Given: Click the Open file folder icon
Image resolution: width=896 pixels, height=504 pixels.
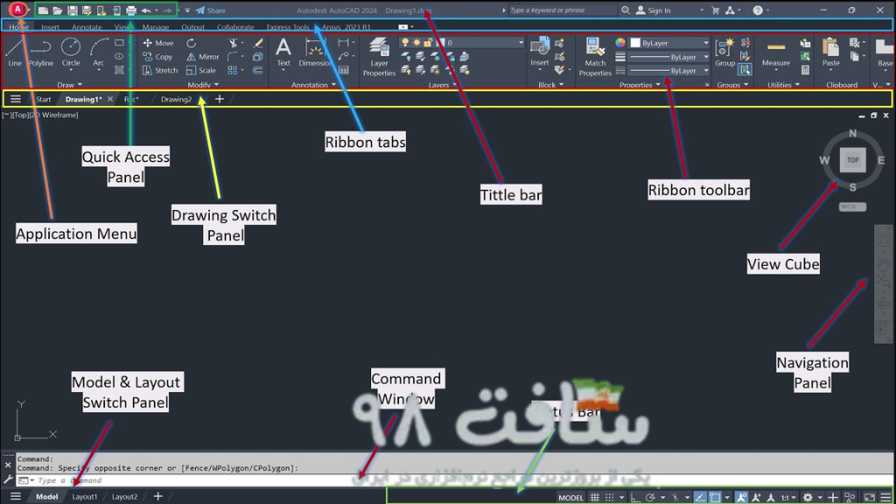Looking at the screenshot, I should pyautogui.click(x=58, y=10).
